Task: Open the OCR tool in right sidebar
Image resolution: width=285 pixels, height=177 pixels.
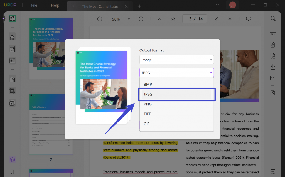Action: pos(273,33)
